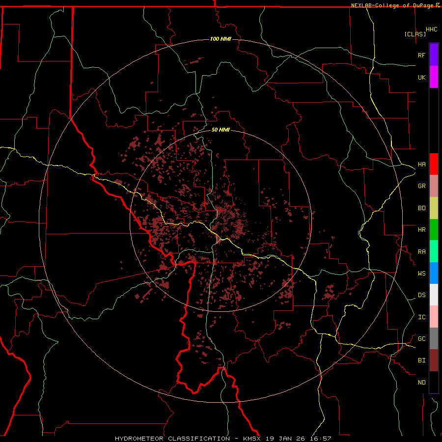Viewport: 442px width, 442px height.
Task: Click the '50 NMI' range ring label
Action: coord(221,130)
